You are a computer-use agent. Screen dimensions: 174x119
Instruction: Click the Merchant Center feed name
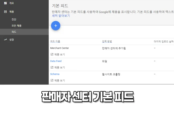[60, 48]
